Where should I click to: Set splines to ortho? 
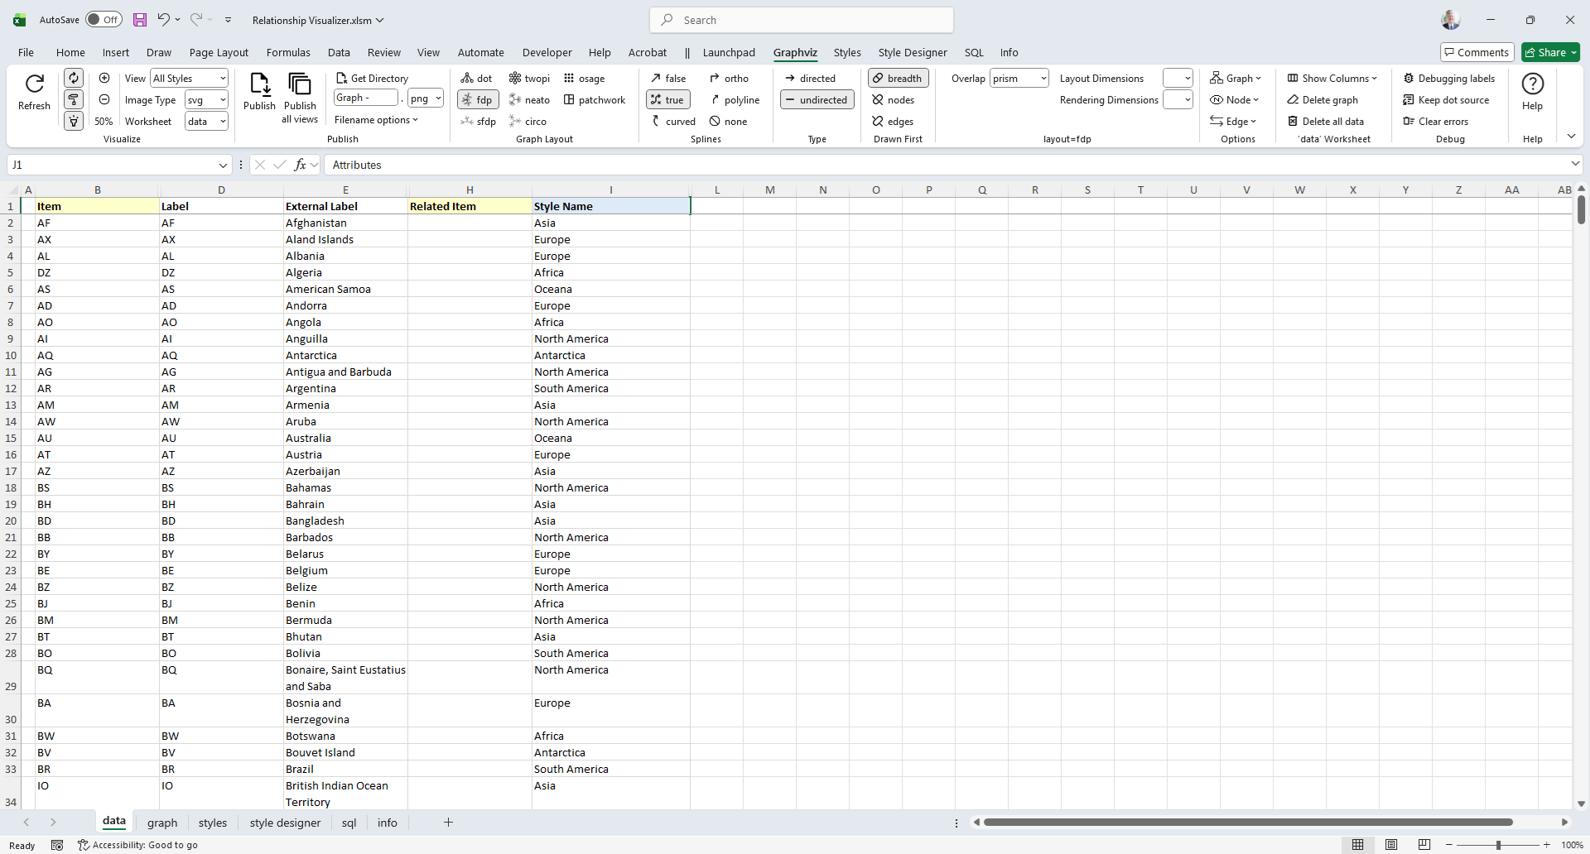[x=729, y=79]
